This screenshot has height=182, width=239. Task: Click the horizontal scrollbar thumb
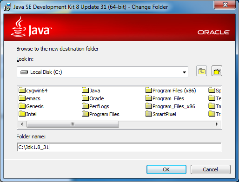pyautogui.click(x=73, y=124)
